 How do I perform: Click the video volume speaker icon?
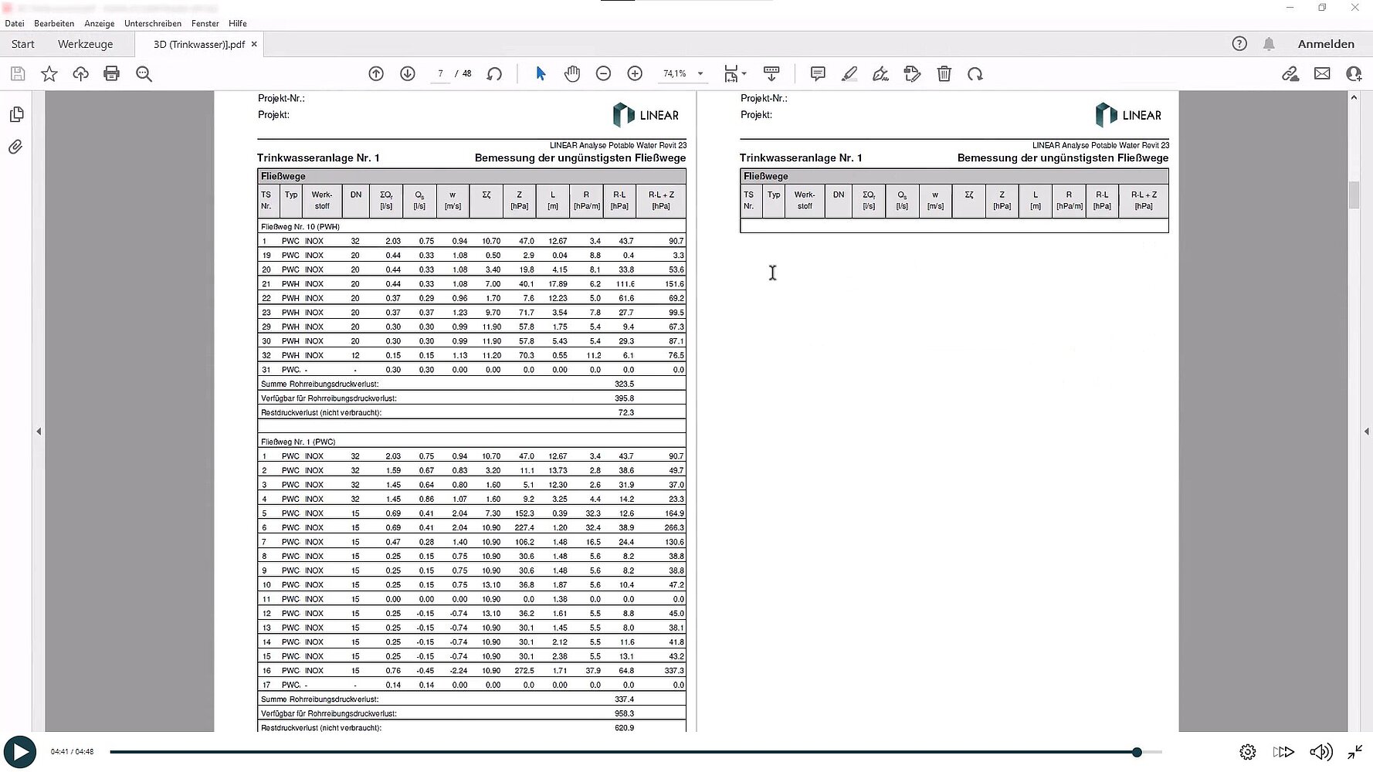pyautogui.click(x=1320, y=752)
